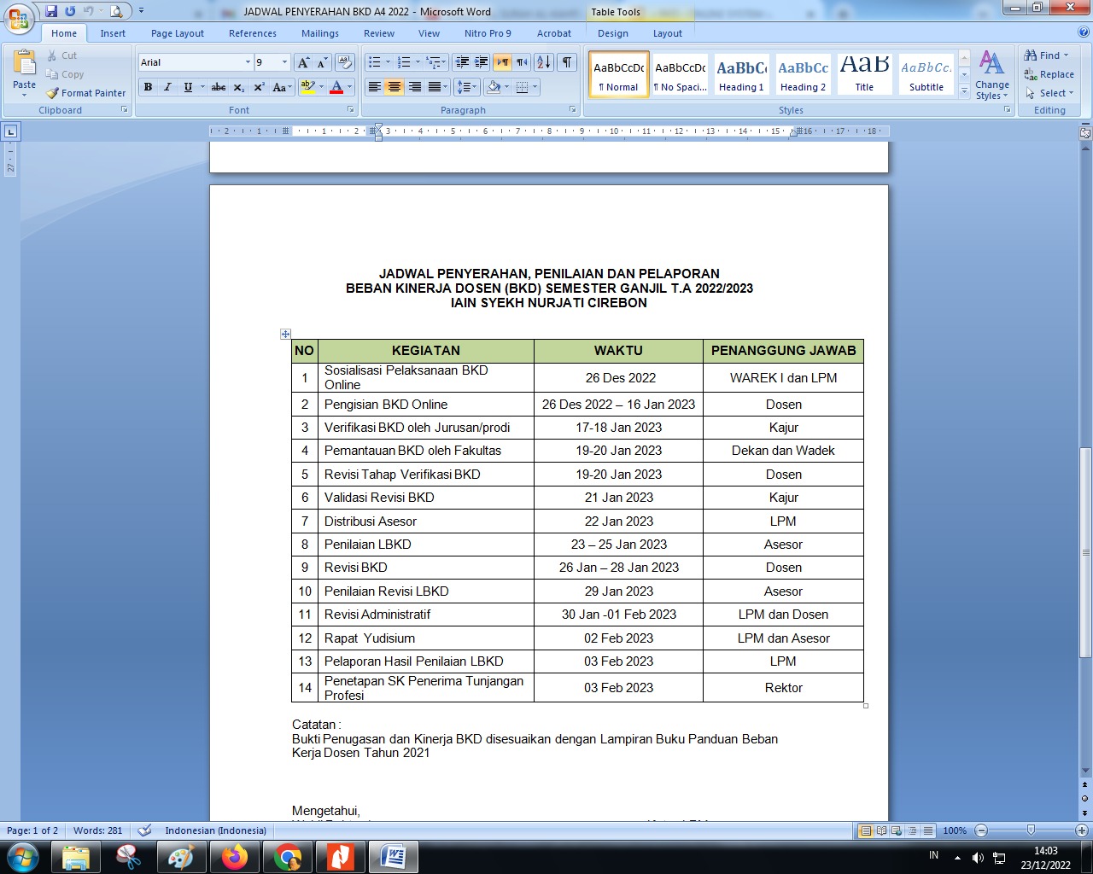Viewport: 1093px width, 874px height.
Task: Open the Table Tools Design tab
Action: click(x=613, y=33)
